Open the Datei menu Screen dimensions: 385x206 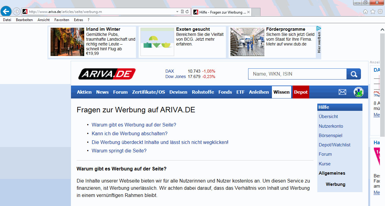coord(7,20)
